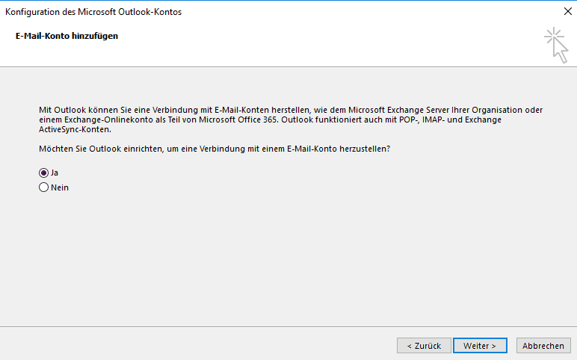577x360 pixels.
Task: Go back with the "< Zurück" button
Action: point(424,346)
